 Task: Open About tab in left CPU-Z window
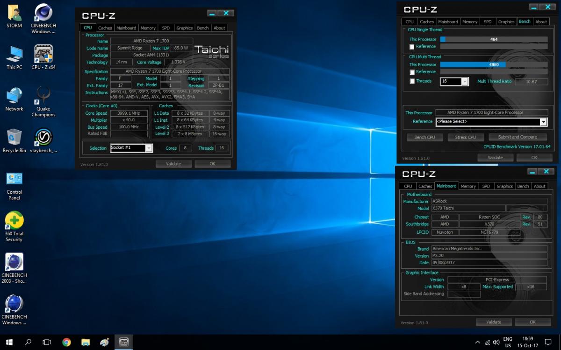tap(219, 28)
